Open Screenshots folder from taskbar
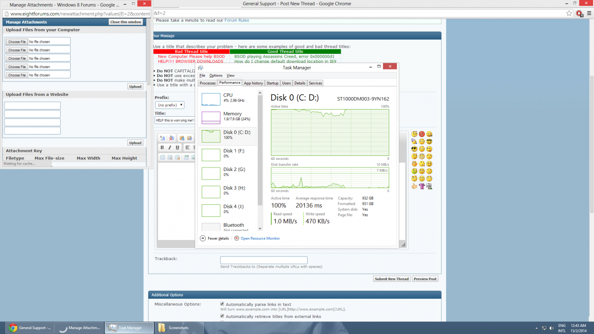 pyautogui.click(x=179, y=328)
